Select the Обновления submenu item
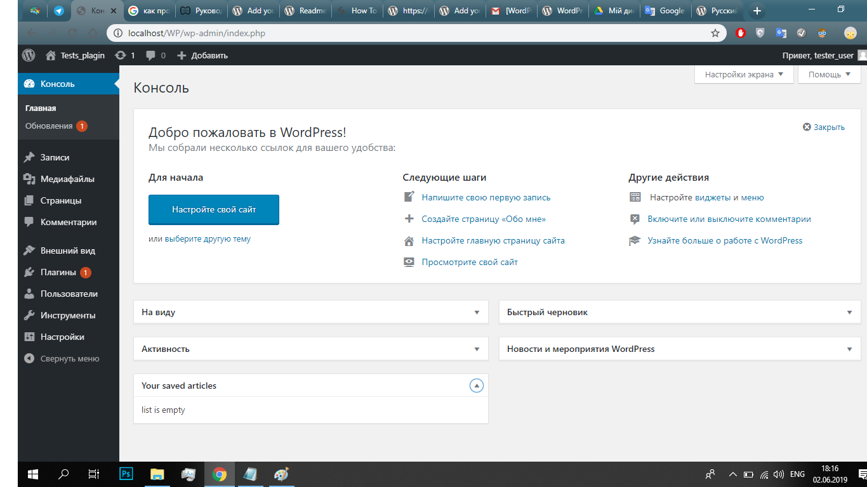The image size is (867, 487). click(x=56, y=126)
